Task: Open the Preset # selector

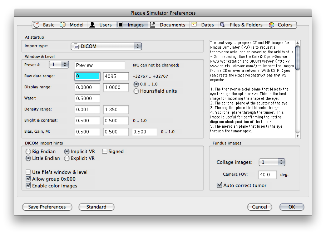Action: click(x=59, y=65)
